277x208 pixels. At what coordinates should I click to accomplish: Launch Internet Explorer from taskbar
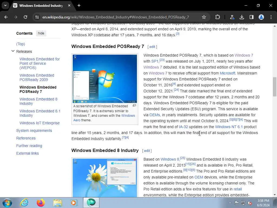(24, 203)
